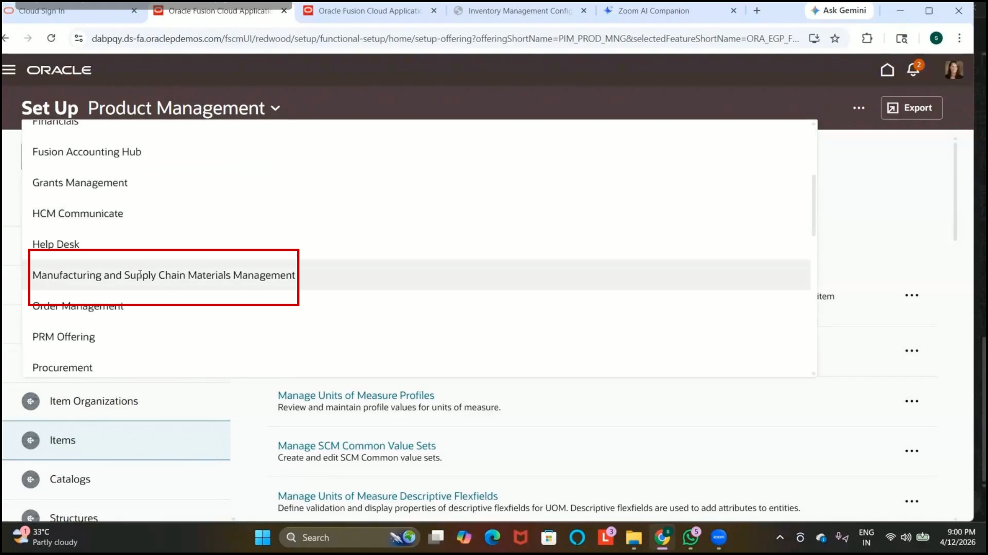988x555 pixels.
Task: Open Chrome three-dot menu
Action: (959, 38)
